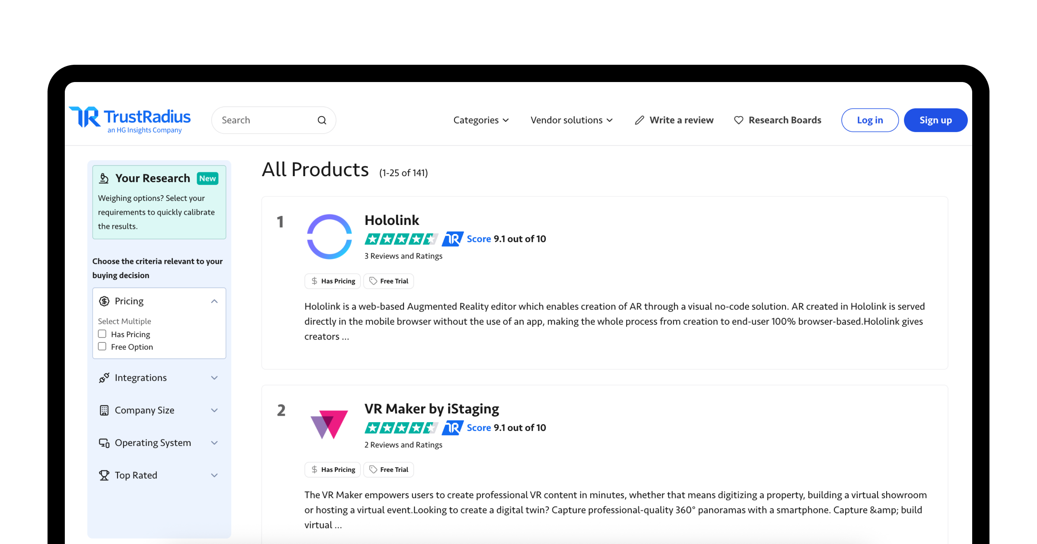Viewport: 1037px width, 544px height.
Task: Open the Vendor solutions menu
Action: point(571,120)
